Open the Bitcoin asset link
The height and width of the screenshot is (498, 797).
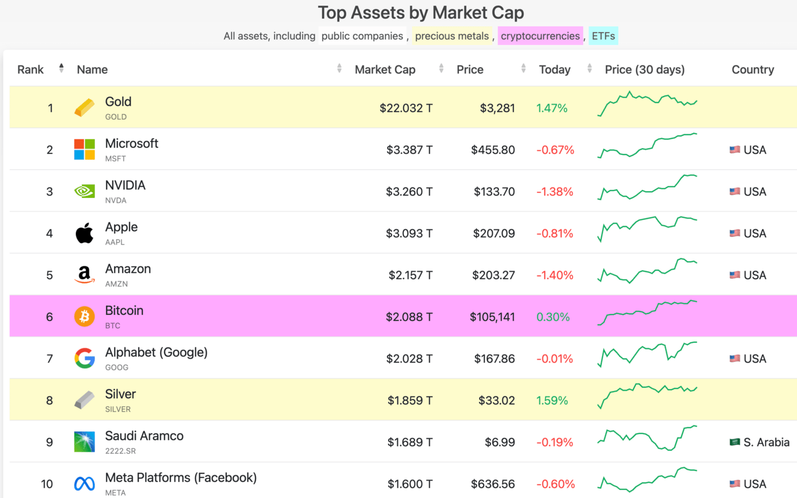point(124,311)
